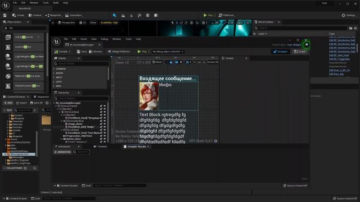Toggle visibility eye for Canvas Panel row

click(x=105, y=106)
